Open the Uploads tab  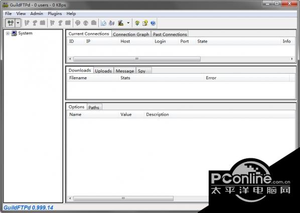tap(103, 71)
